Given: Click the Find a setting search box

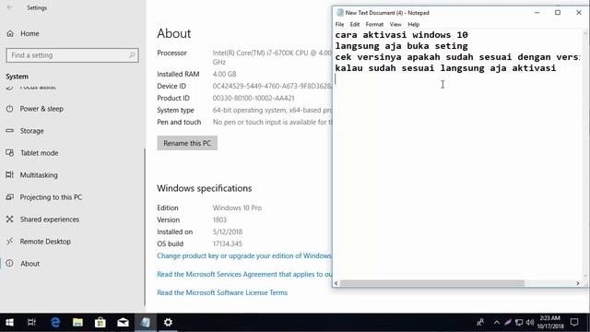Looking at the screenshot, I should coord(72,55).
